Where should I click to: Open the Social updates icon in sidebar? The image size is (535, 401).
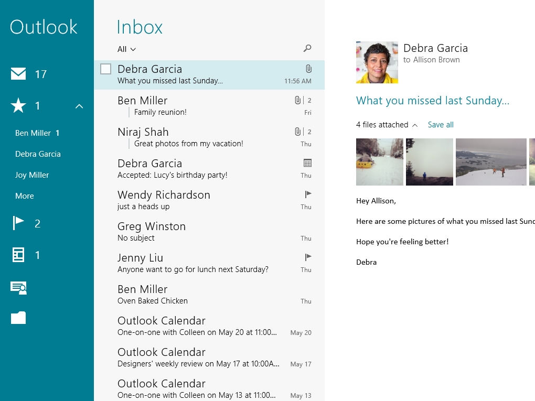pyautogui.click(x=18, y=288)
